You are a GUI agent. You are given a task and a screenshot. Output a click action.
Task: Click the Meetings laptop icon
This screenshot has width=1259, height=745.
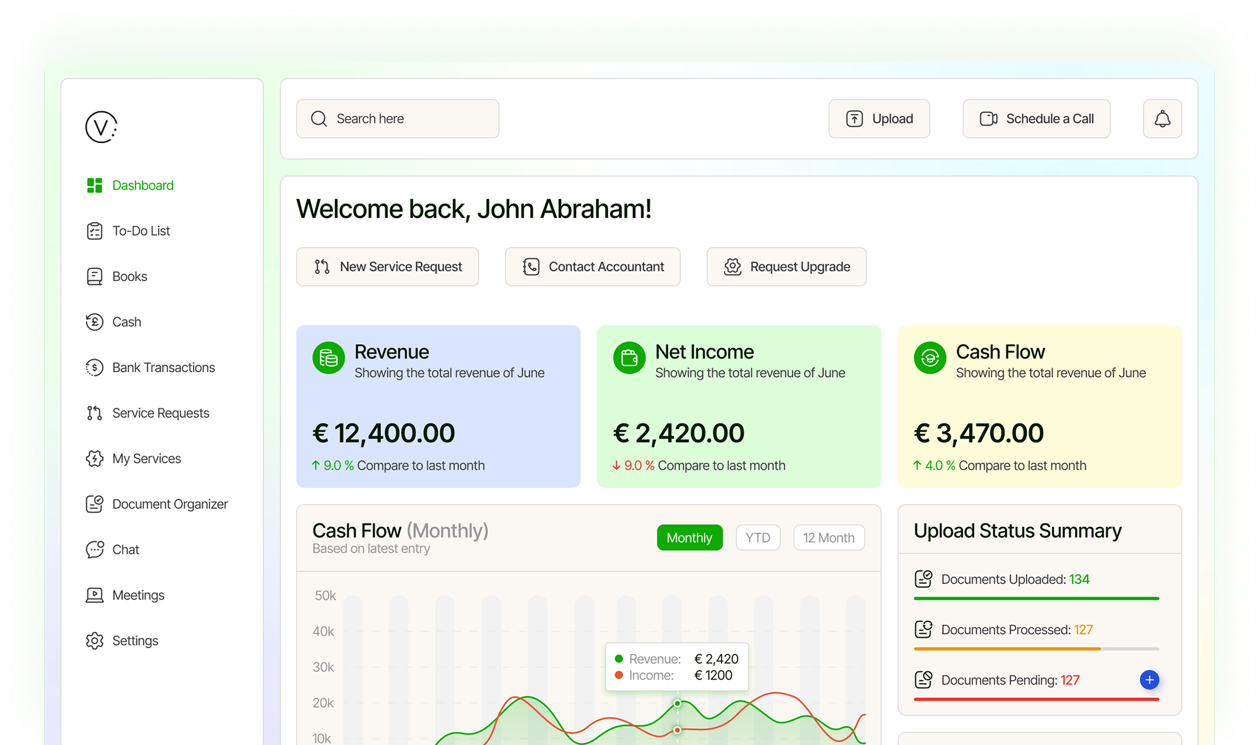(x=95, y=595)
